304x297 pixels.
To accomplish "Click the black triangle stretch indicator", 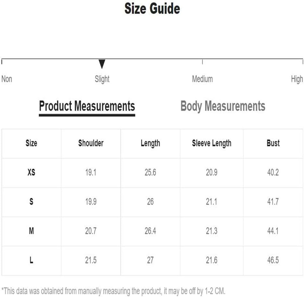I will (102, 64).
